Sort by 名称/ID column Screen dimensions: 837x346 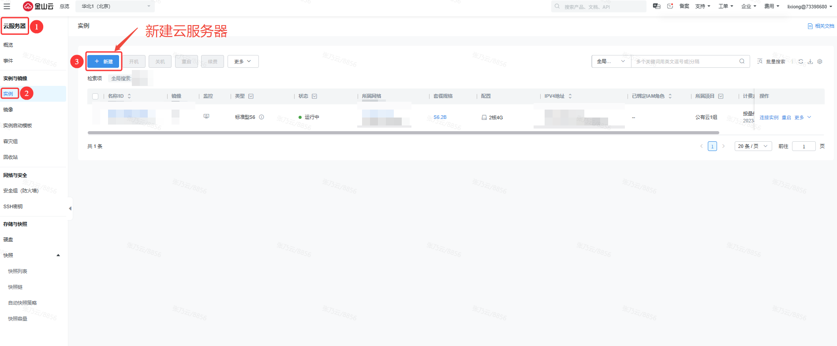click(129, 96)
